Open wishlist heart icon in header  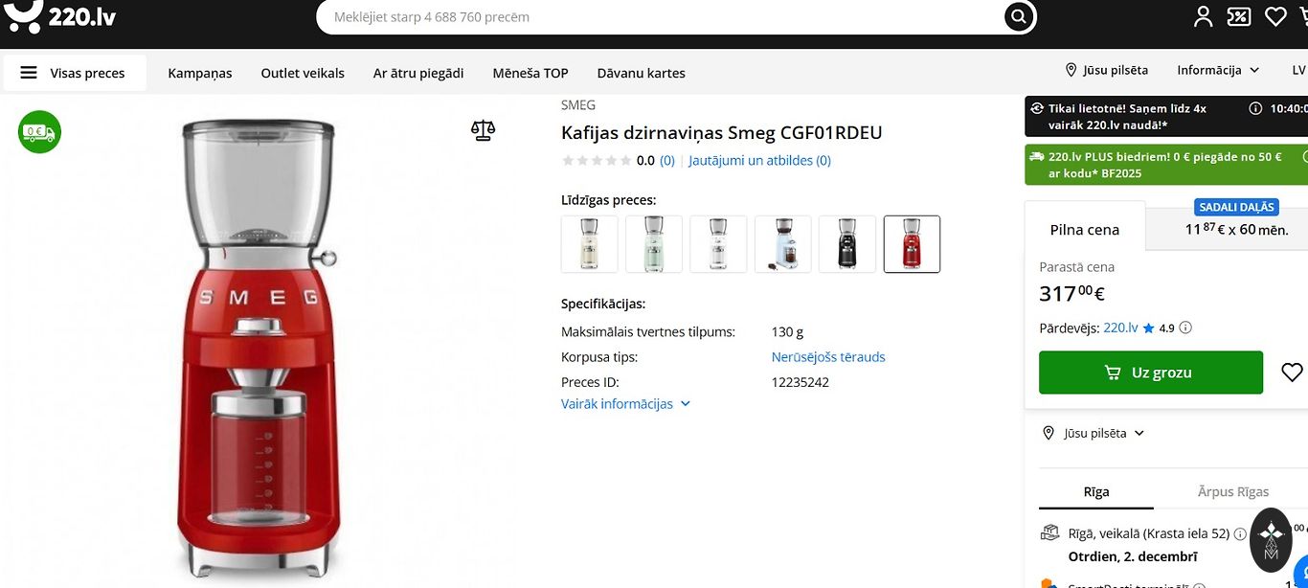pos(1275,16)
